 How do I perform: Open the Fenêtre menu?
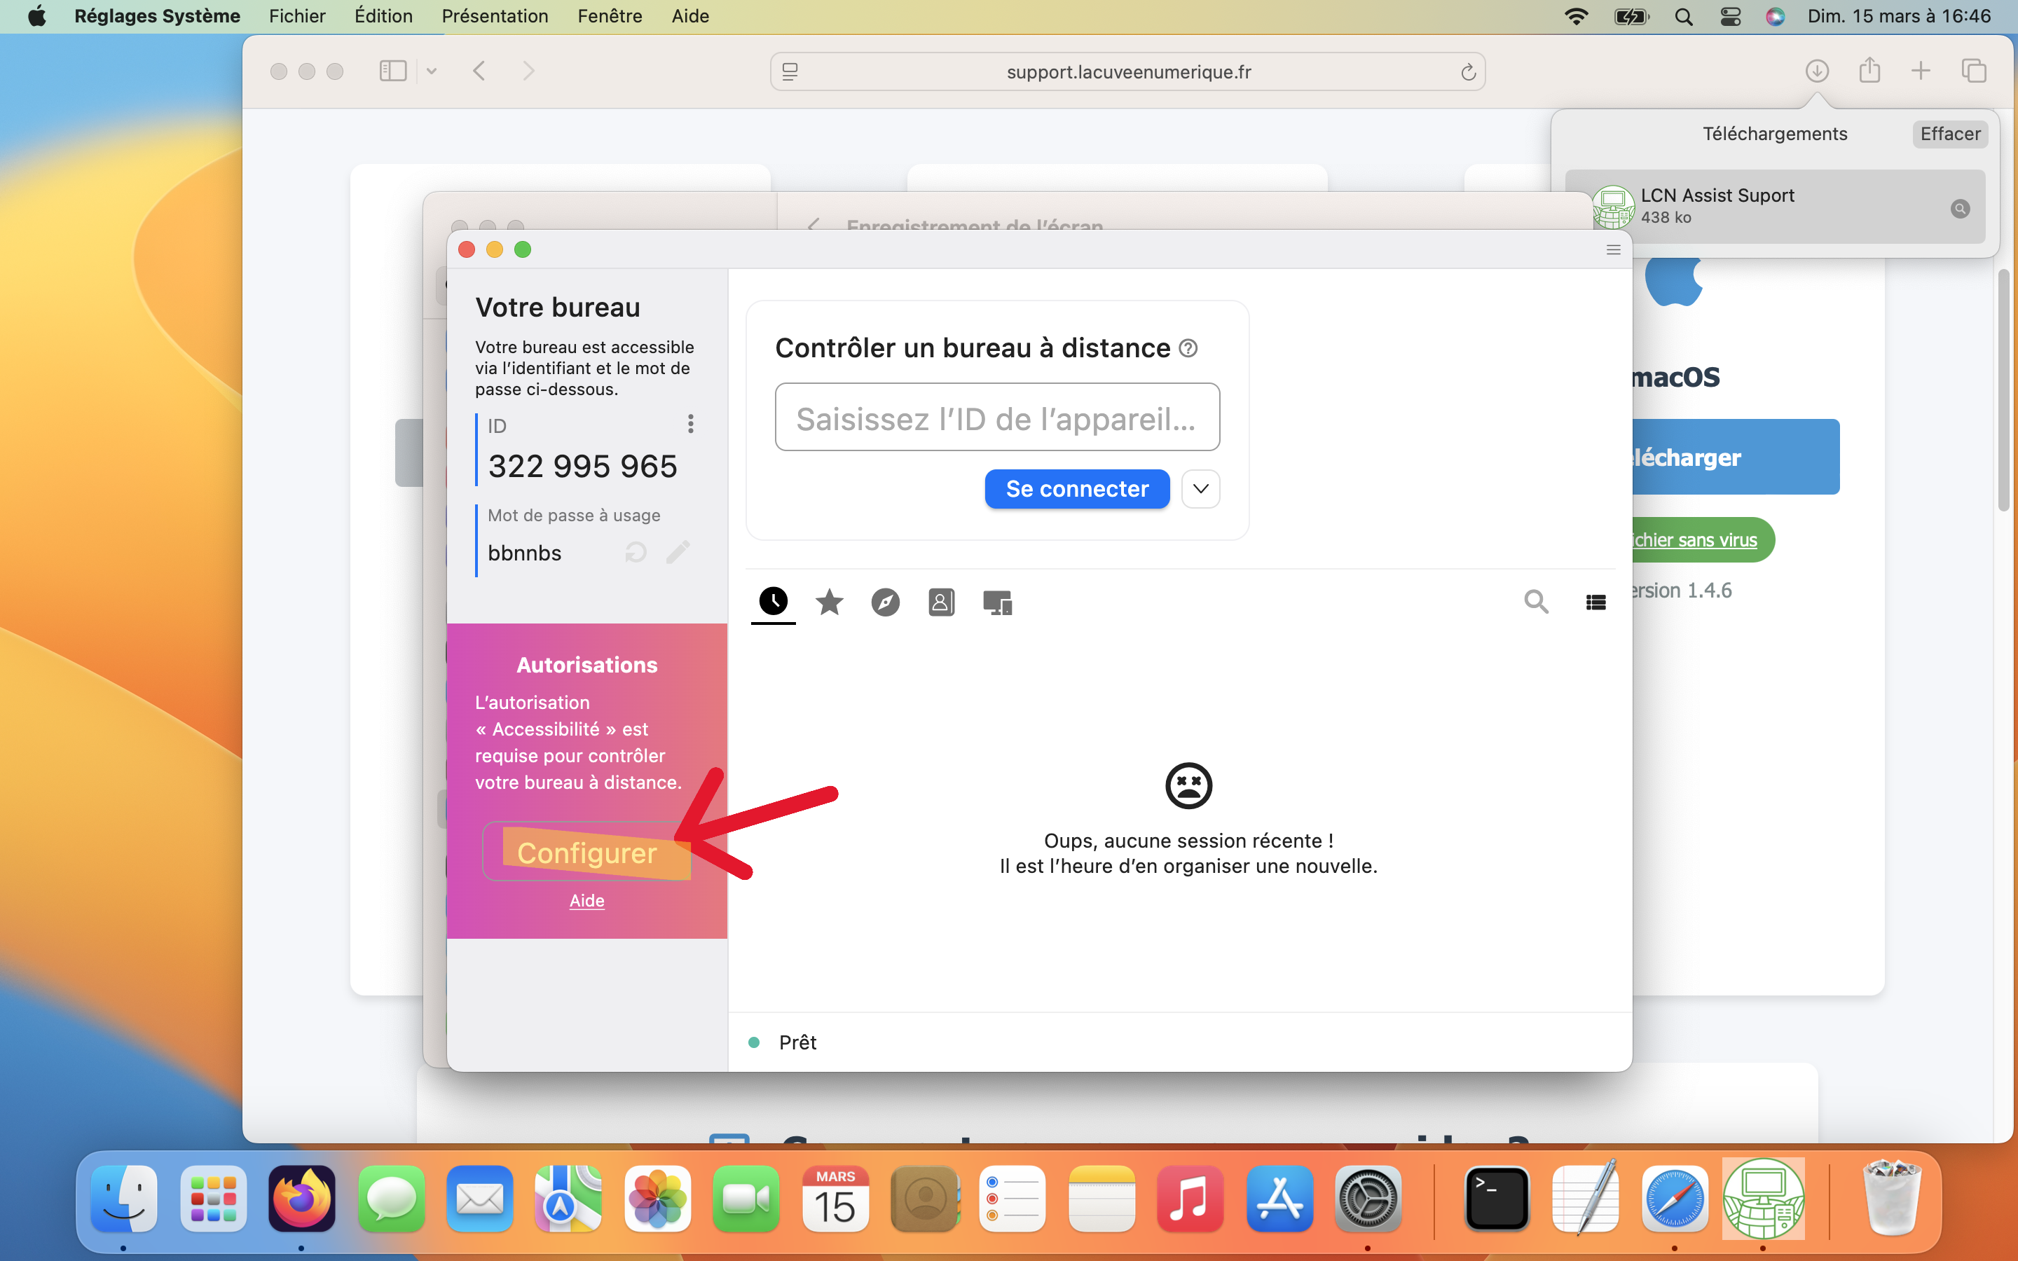610,16
